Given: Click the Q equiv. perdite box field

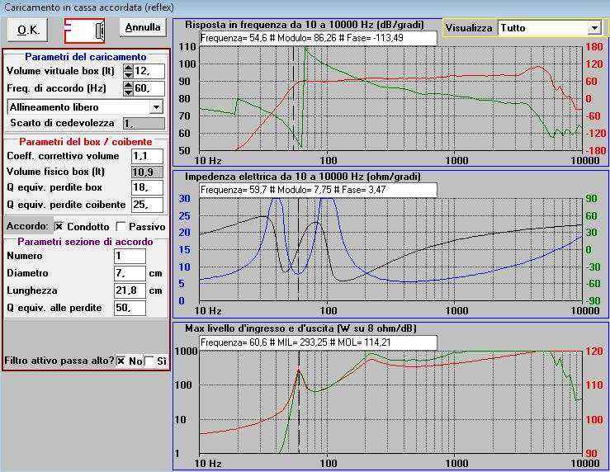Looking at the screenshot, I should click(147, 188).
